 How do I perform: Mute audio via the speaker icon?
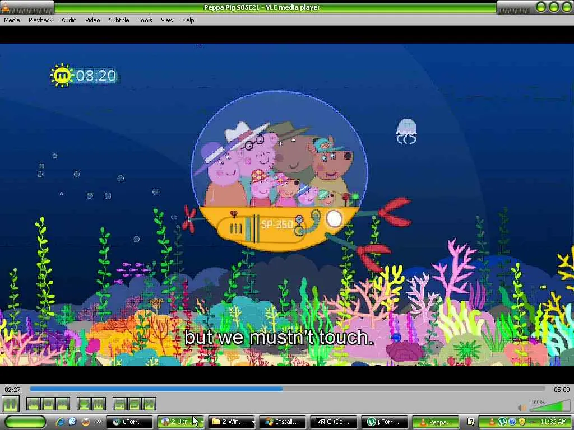522,408
